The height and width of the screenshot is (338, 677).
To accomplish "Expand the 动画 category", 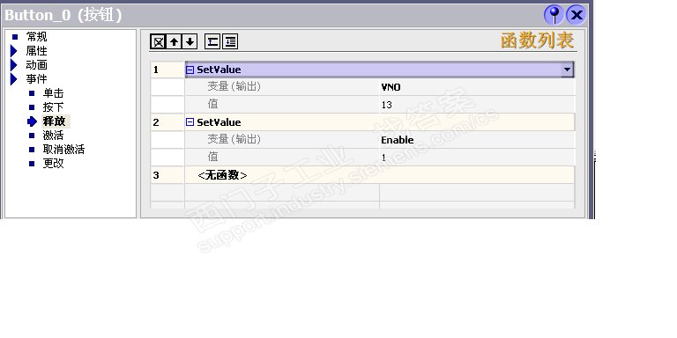I will (x=13, y=65).
